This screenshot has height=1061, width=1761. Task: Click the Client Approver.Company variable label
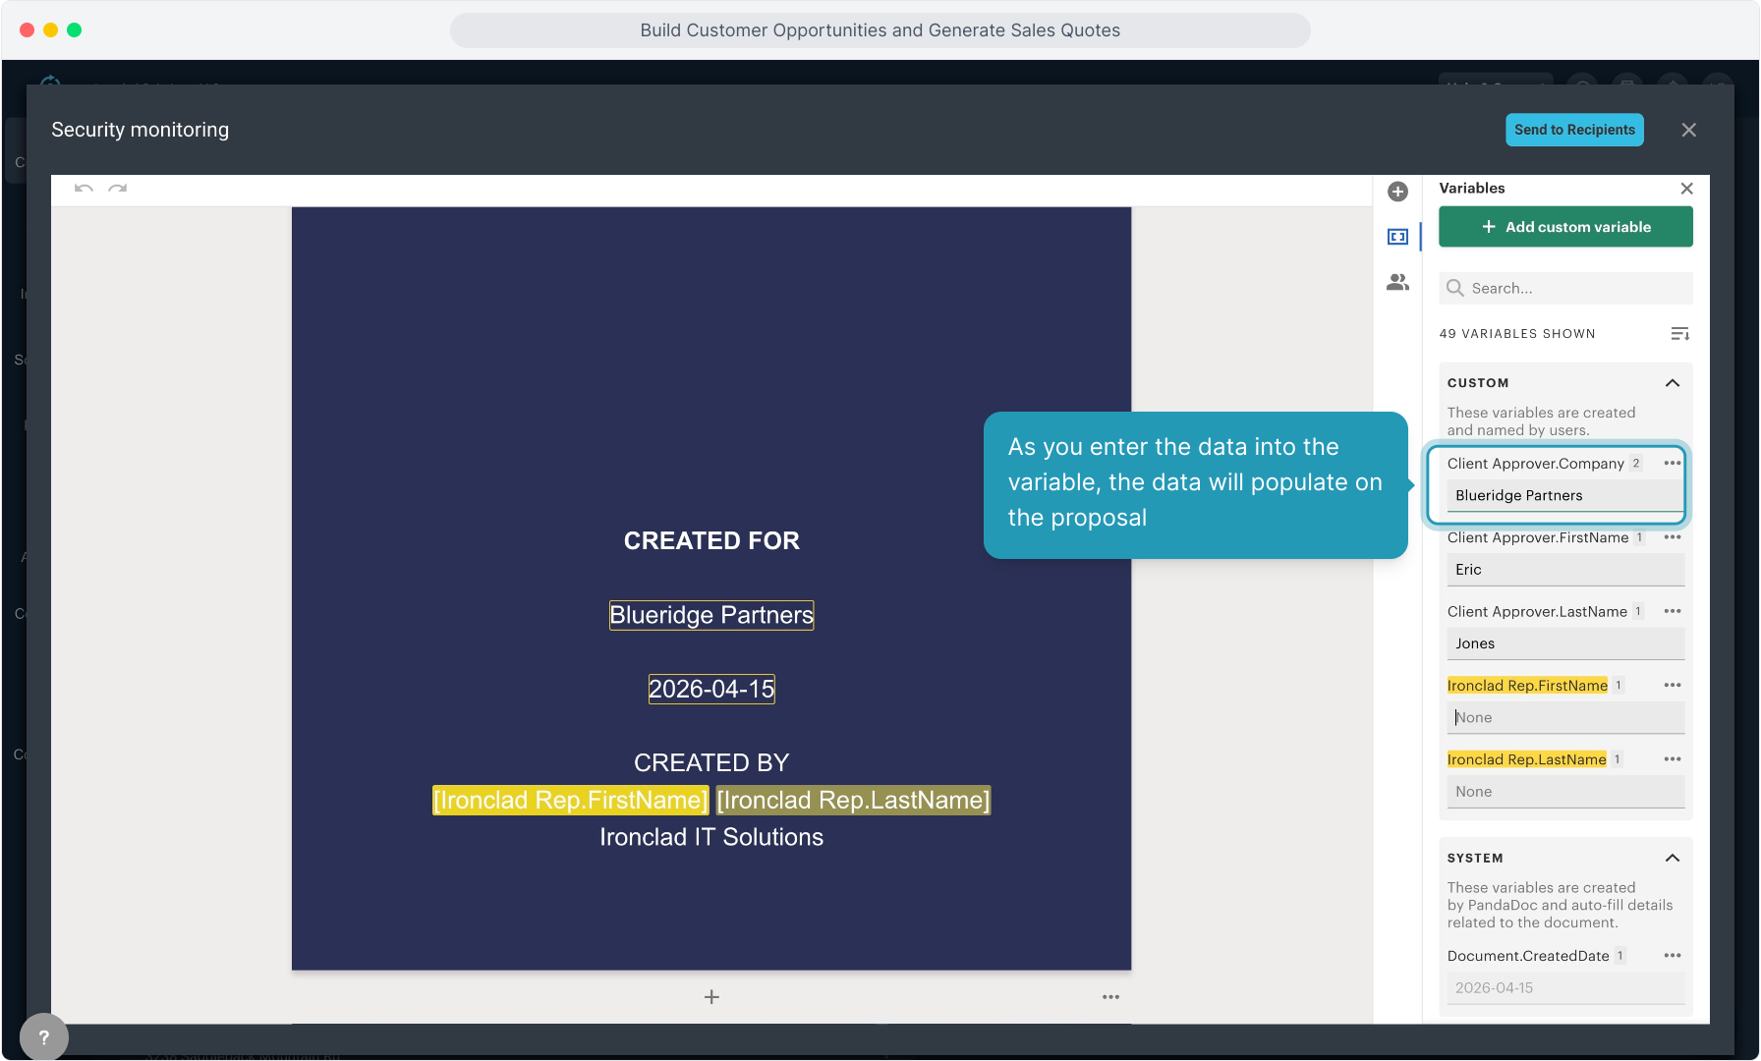click(1535, 464)
